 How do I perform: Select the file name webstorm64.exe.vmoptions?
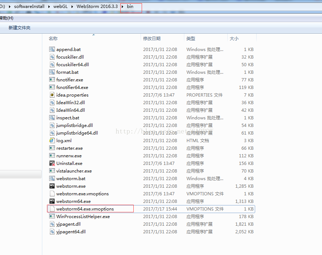coord(85,209)
